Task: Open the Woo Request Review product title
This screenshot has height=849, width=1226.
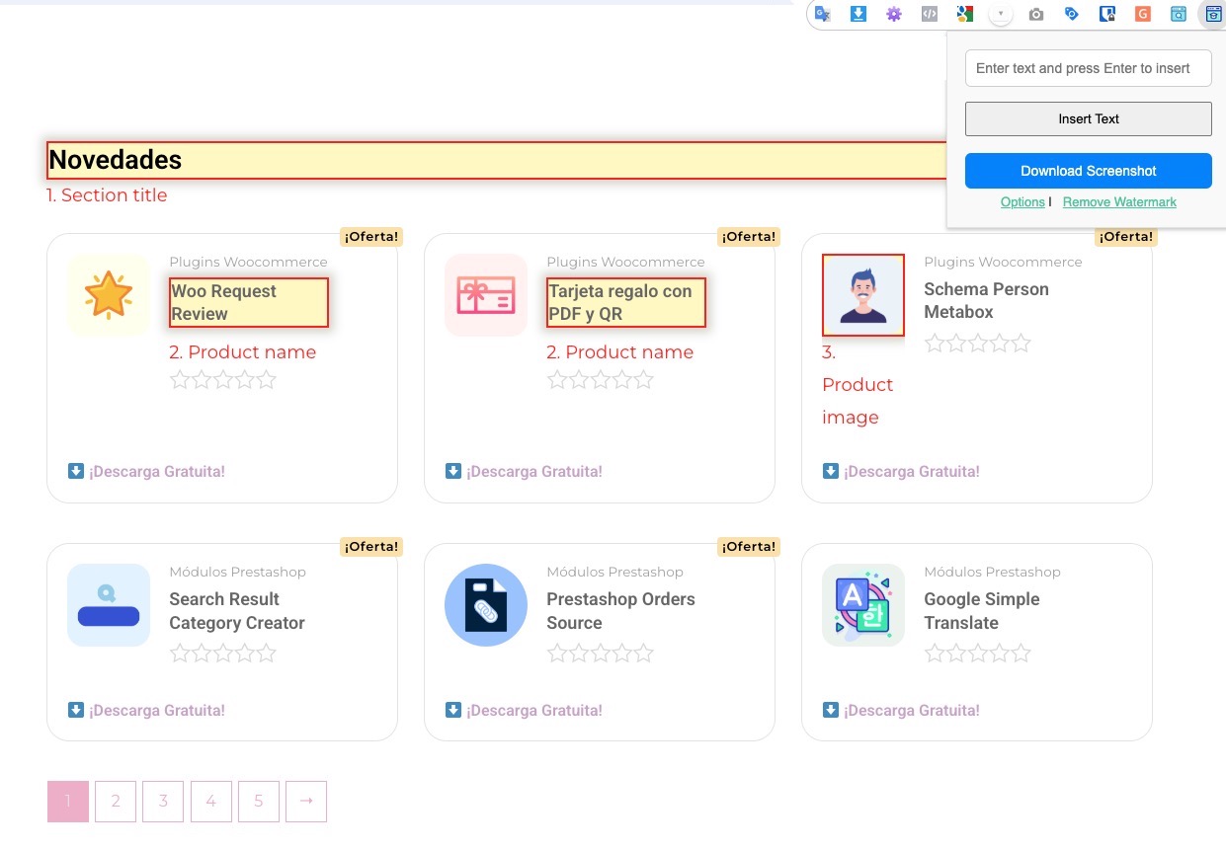Action: [x=249, y=302]
